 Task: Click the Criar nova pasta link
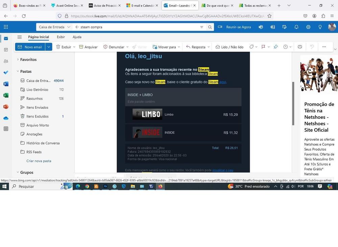[39, 161]
